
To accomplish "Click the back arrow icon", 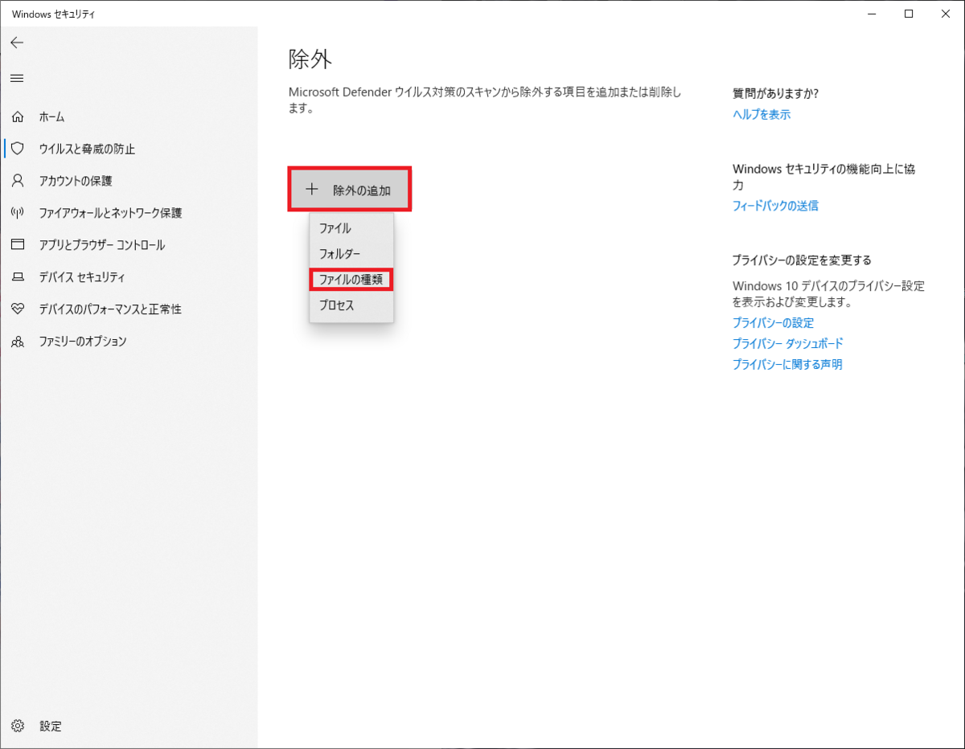I will pos(17,43).
